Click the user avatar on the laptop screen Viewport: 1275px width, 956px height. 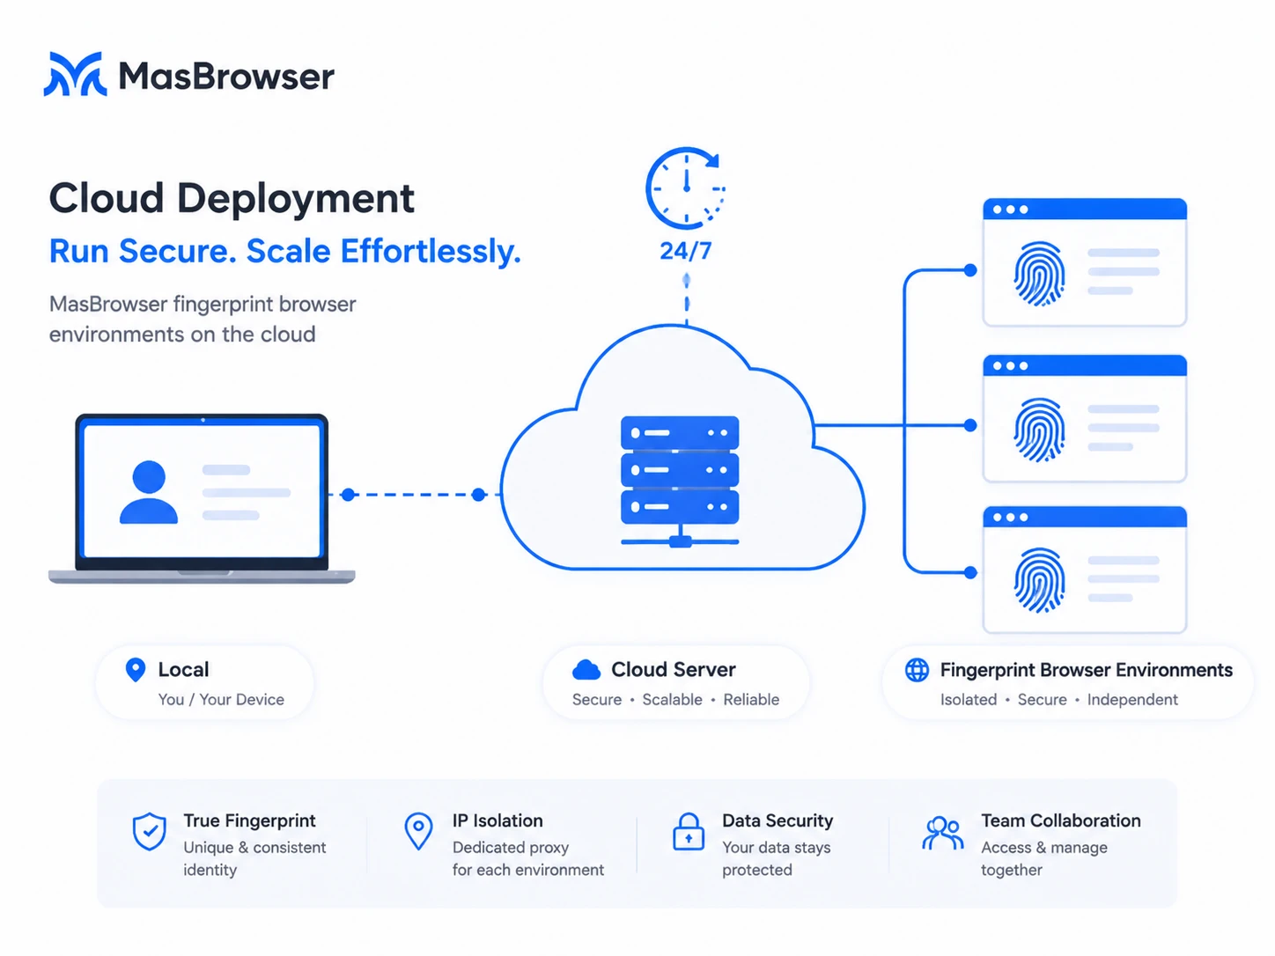click(149, 492)
